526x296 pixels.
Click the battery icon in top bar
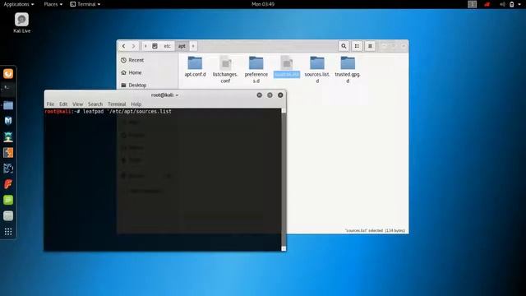(511, 4)
